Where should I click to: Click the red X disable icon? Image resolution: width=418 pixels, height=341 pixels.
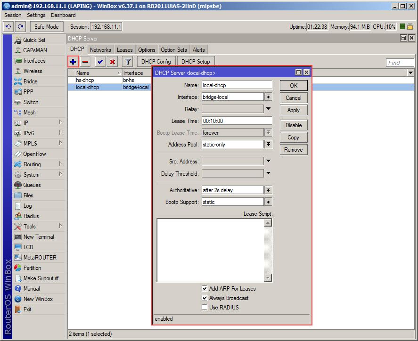[112, 62]
